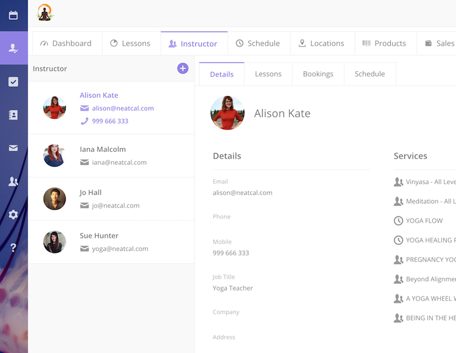Click envelope icon next to alison@neatcal.com
456x353 pixels.
coord(85,108)
